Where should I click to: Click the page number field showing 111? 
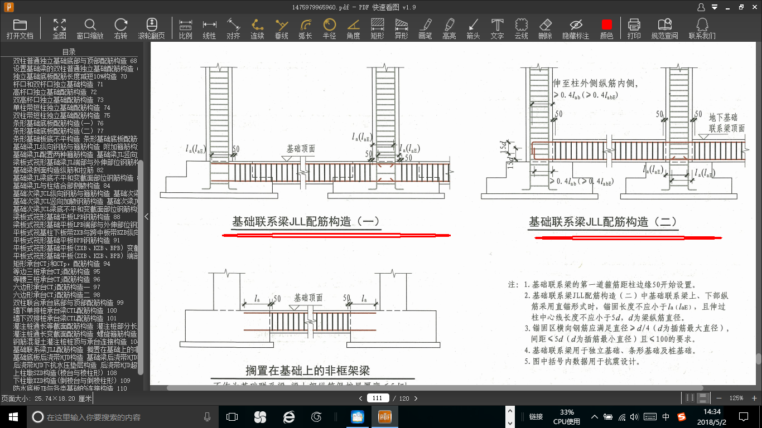(378, 398)
